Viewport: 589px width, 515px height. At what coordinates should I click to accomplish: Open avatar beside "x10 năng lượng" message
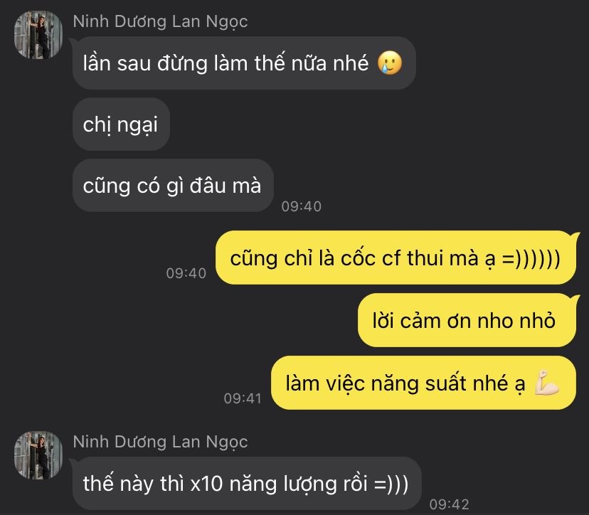point(38,455)
